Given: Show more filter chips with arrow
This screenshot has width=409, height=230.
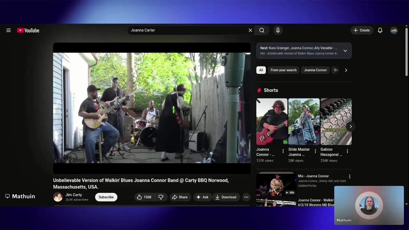Looking at the screenshot, I should [346, 70].
